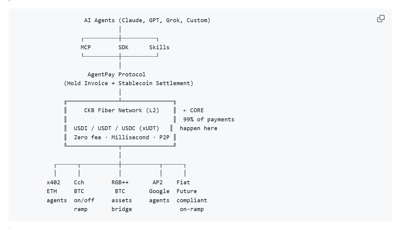Select the Fiat label

click(183, 182)
